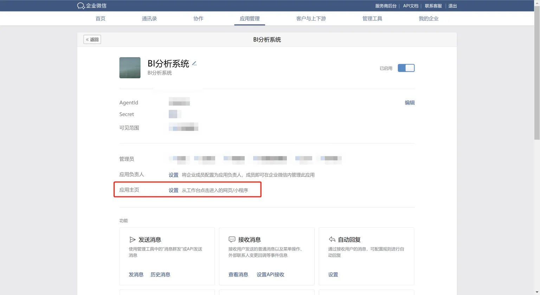Open the 客户与上下游 tab
The height and width of the screenshot is (295, 540).
311,19
